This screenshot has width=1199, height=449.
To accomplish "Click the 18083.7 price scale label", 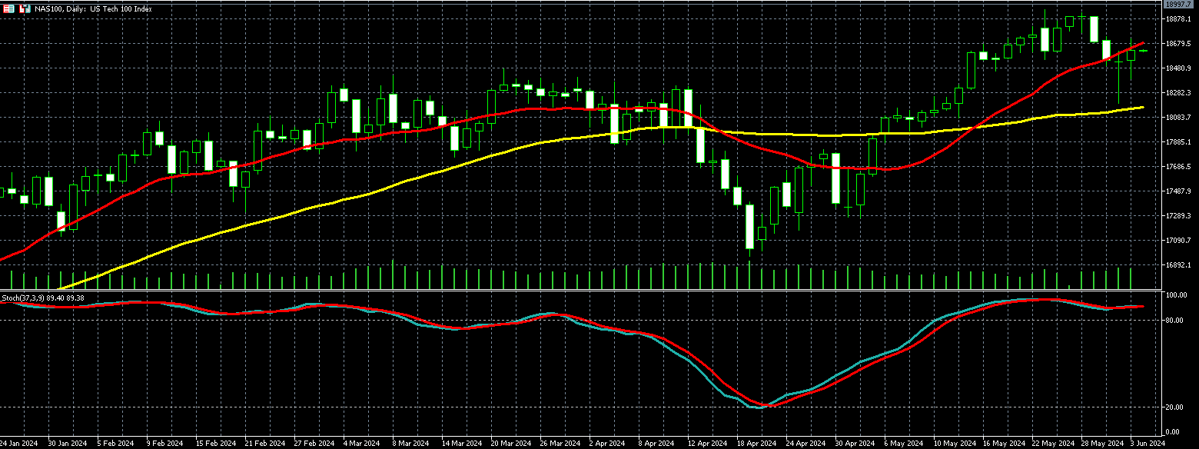I will click(1178, 118).
